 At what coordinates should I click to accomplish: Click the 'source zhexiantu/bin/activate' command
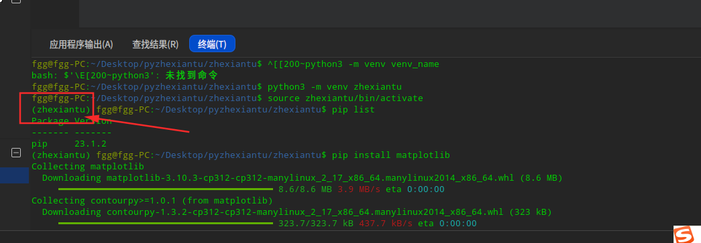coord(345,98)
